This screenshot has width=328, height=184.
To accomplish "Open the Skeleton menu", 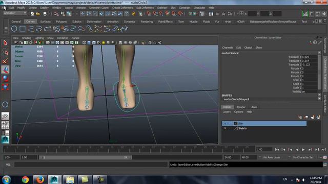I will pyautogui.click(x=162, y=8).
